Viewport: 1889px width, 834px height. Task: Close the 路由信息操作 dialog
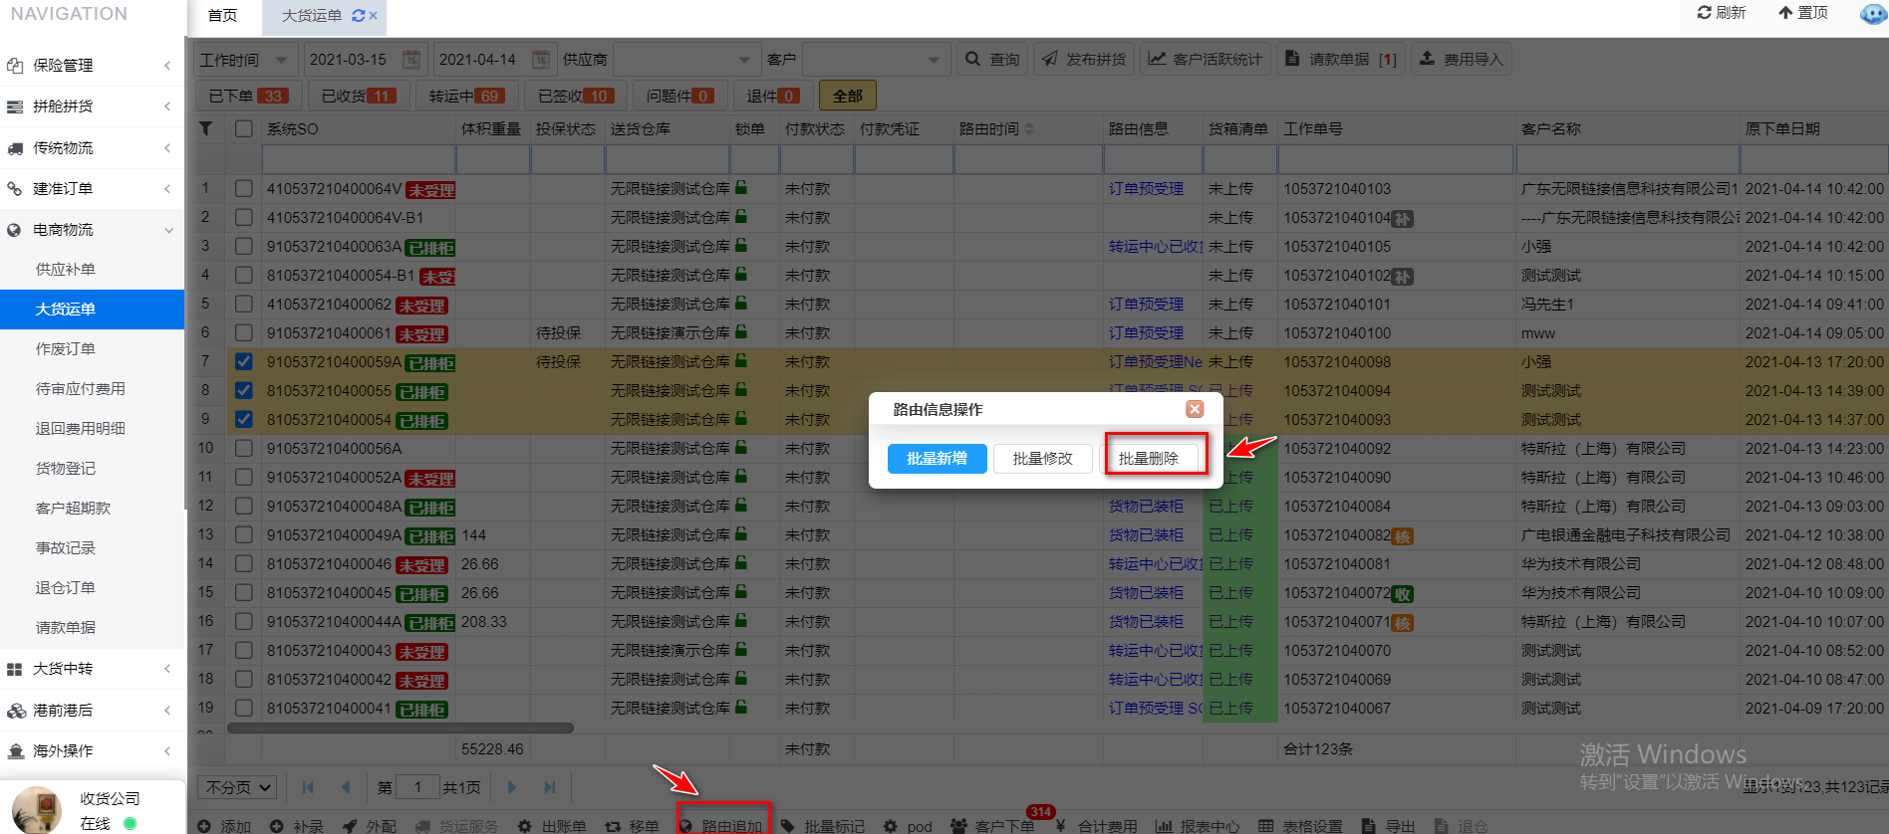[1195, 409]
